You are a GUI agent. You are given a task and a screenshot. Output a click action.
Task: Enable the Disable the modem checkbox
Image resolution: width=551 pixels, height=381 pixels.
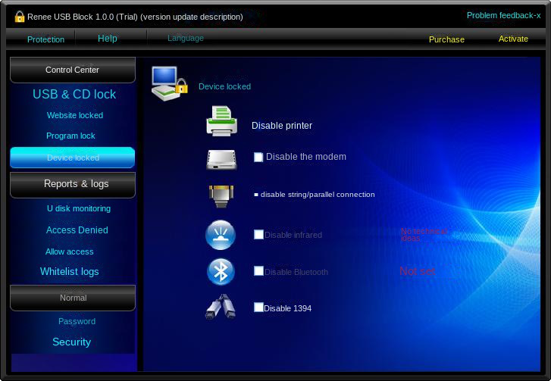(x=258, y=158)
